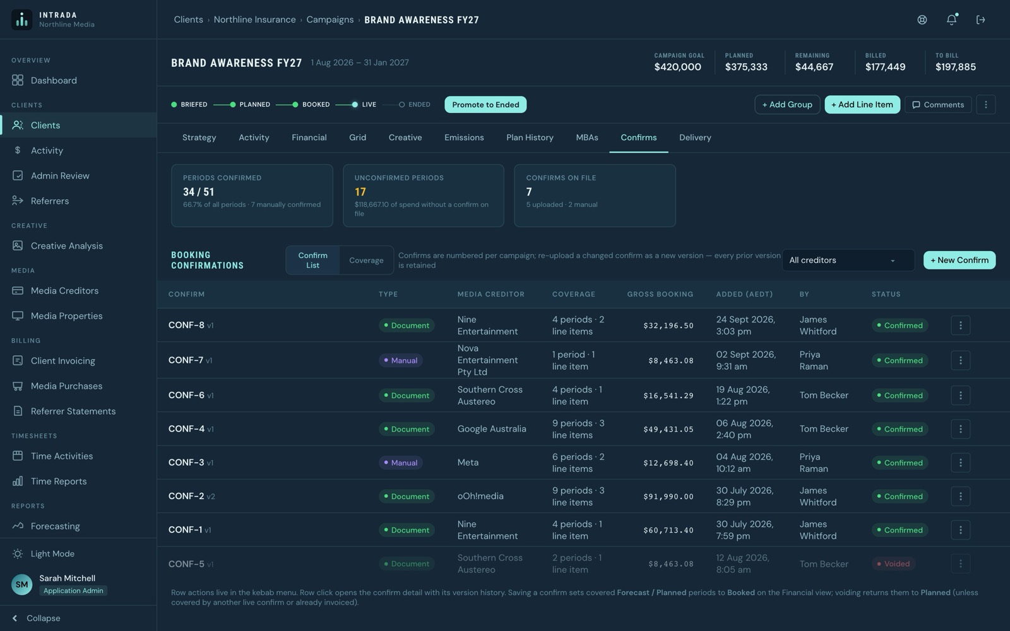
Task: Open row actions kebab for CONF-8
Action: pyautogui.click(x=960, y=326)
